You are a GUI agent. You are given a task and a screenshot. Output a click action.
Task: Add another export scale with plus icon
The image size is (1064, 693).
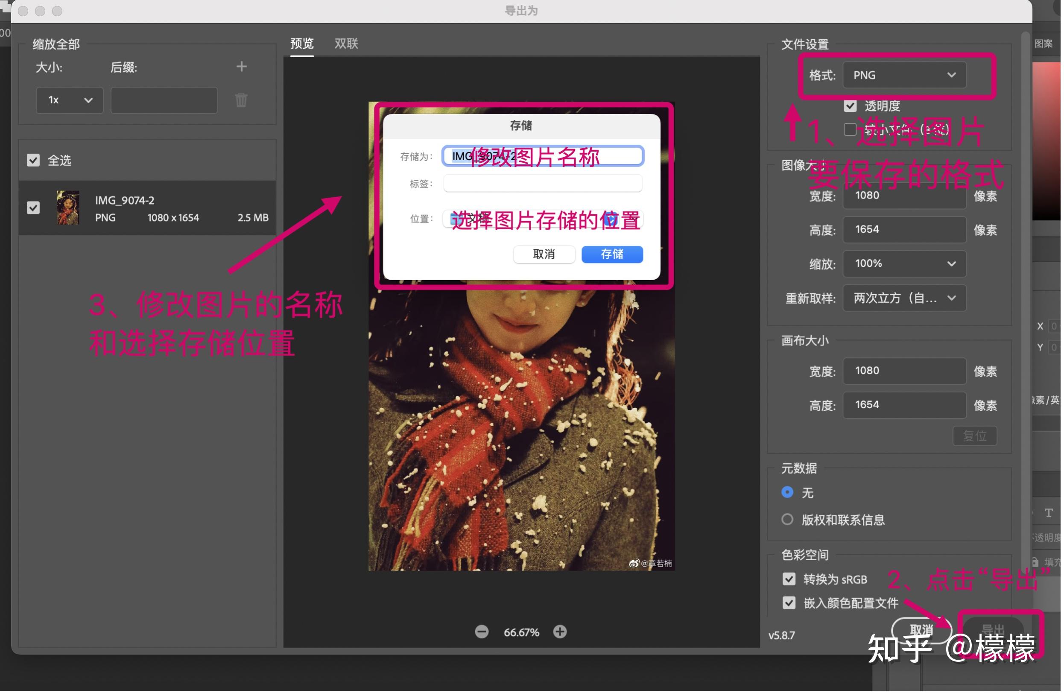[241, 66]
